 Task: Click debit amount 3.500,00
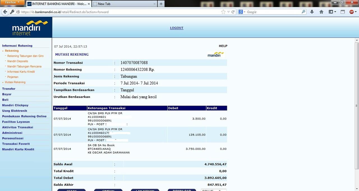tap(199, 119)
